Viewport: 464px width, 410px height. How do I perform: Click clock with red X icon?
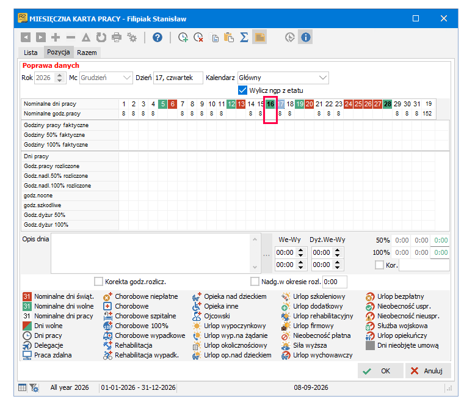tap(198, 37)
